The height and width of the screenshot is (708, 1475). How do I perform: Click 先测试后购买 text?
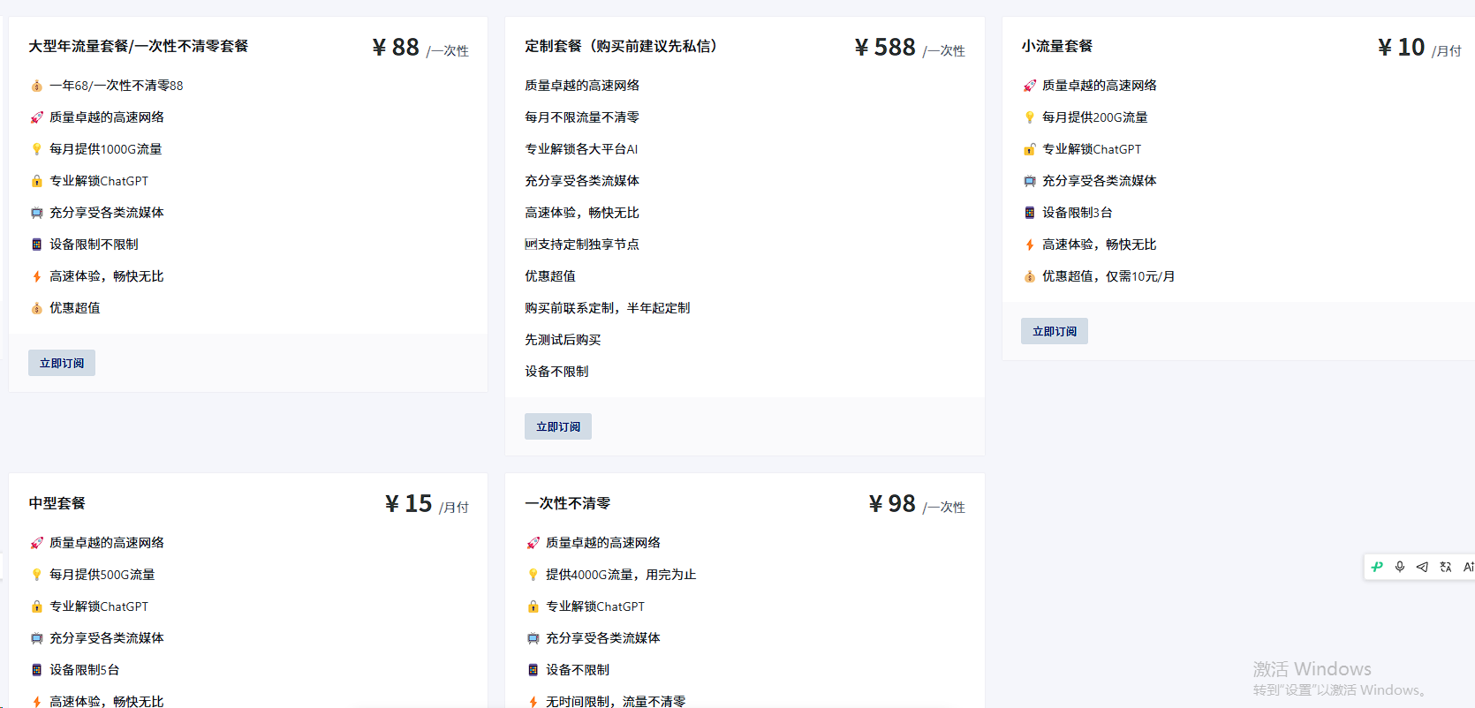[563, 340]
